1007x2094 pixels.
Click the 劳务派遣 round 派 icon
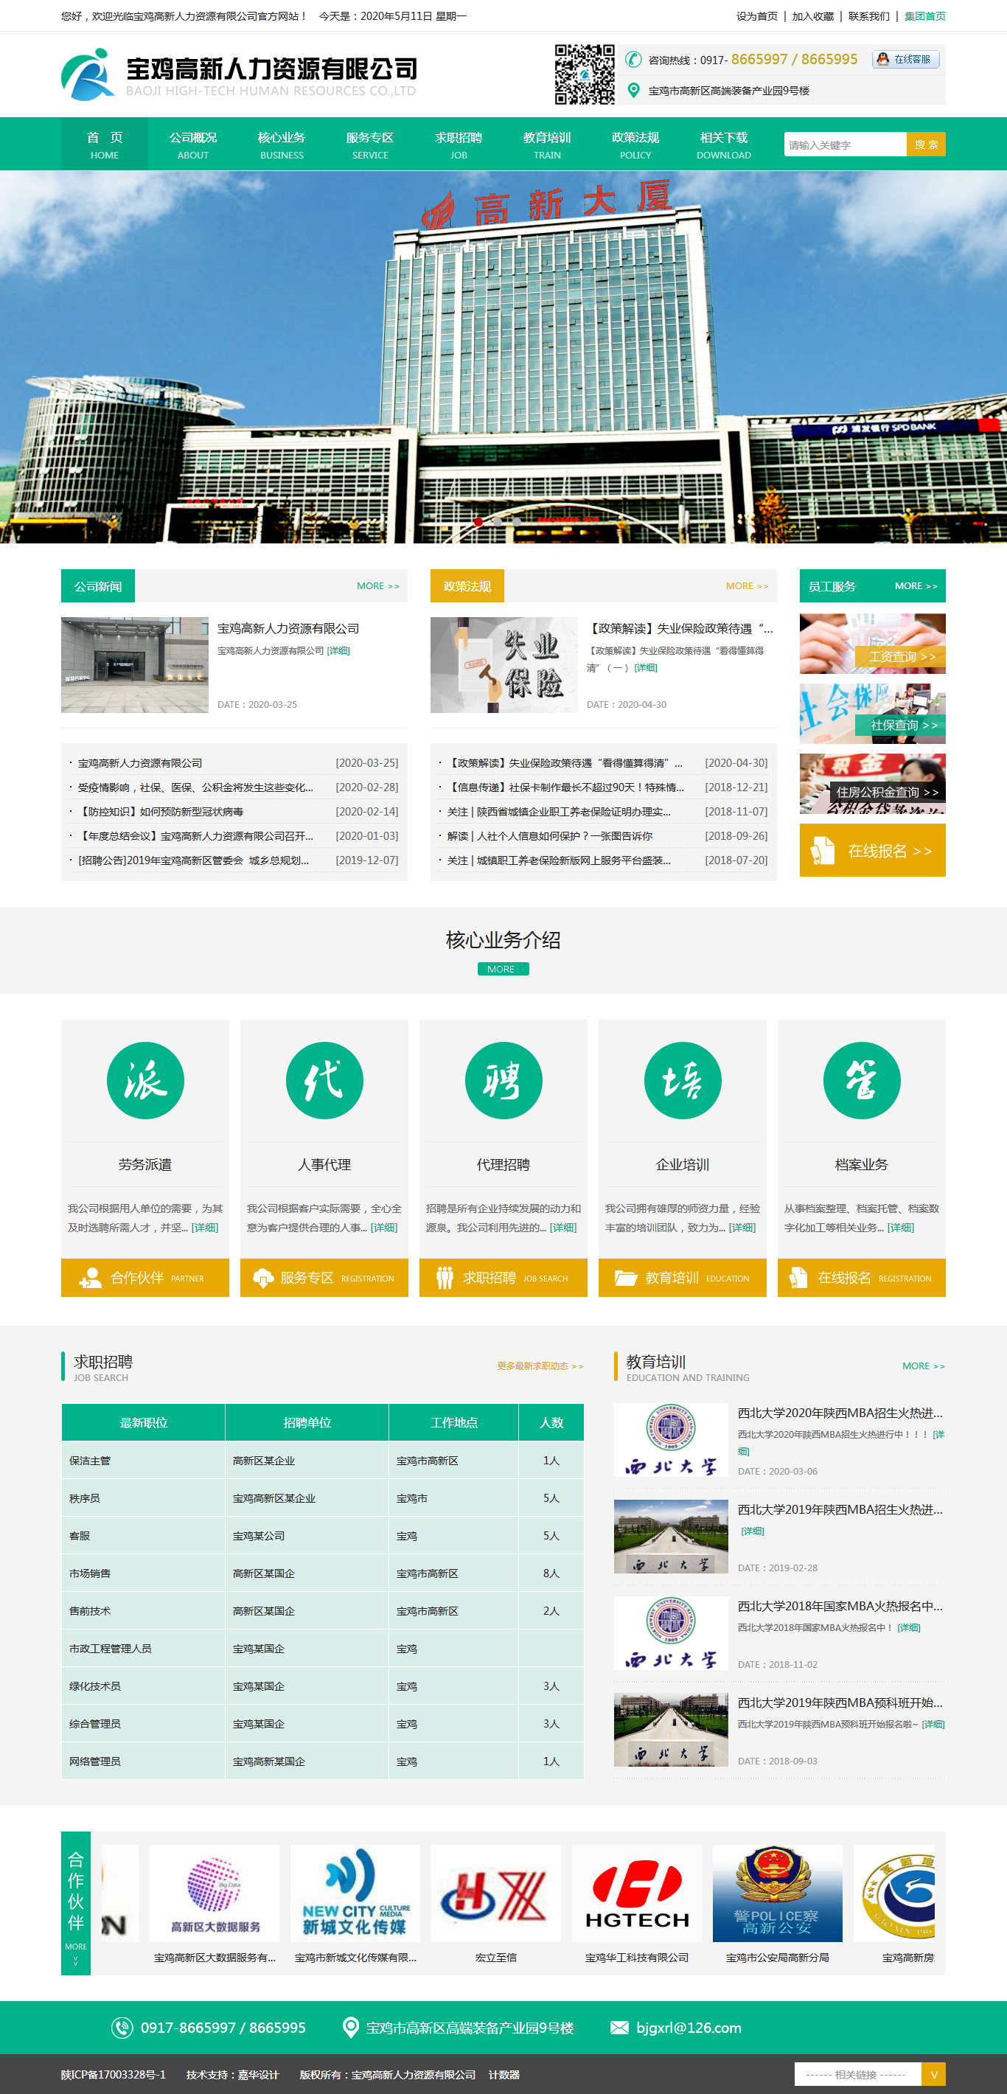click(145, 1080)
